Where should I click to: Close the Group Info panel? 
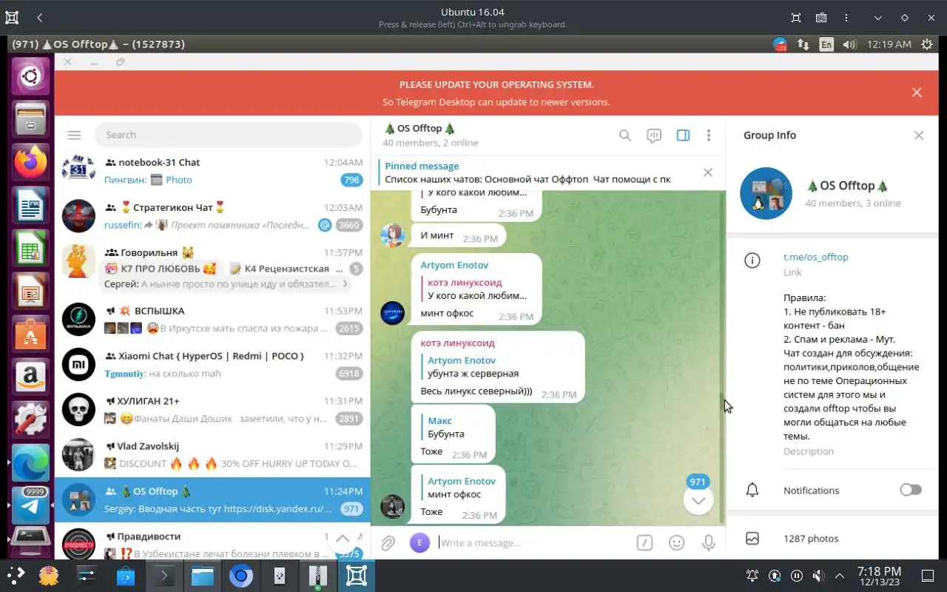coord(919,135)
